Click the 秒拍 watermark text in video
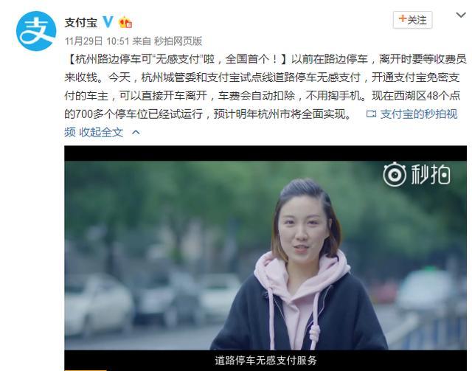The image size is (472, 371). tap(431, 174)
